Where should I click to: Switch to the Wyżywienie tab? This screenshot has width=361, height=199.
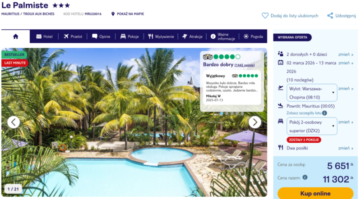[x=161, y=36]
